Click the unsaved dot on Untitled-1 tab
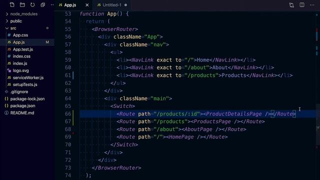The width and height of the screenshot is (320, 180). (125, 5)
